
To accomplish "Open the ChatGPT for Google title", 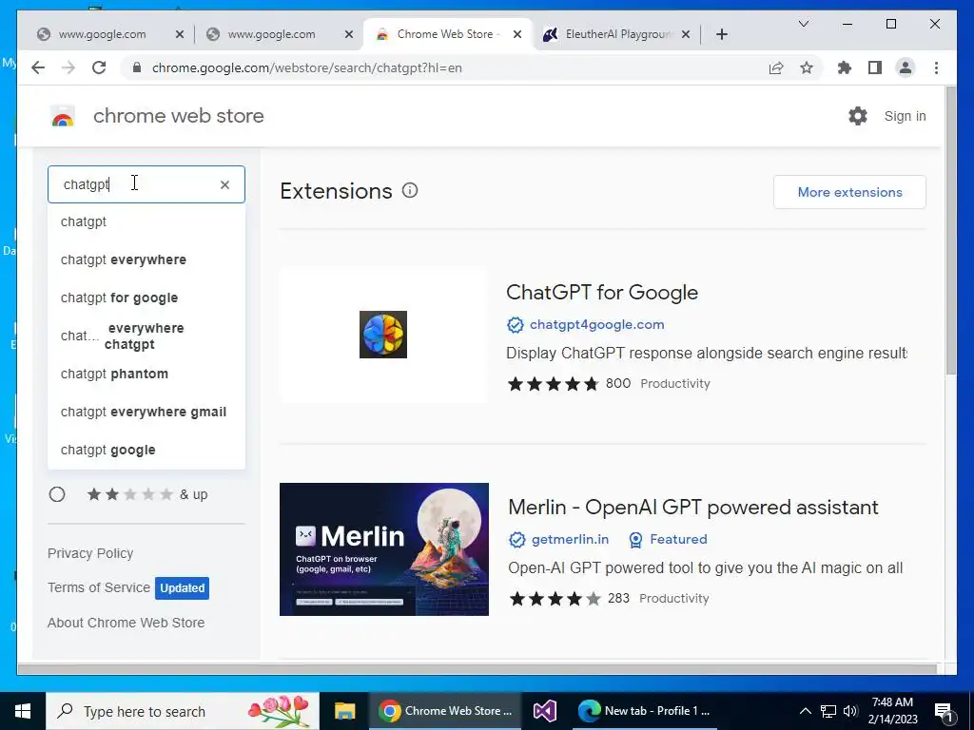I will 602,293.
